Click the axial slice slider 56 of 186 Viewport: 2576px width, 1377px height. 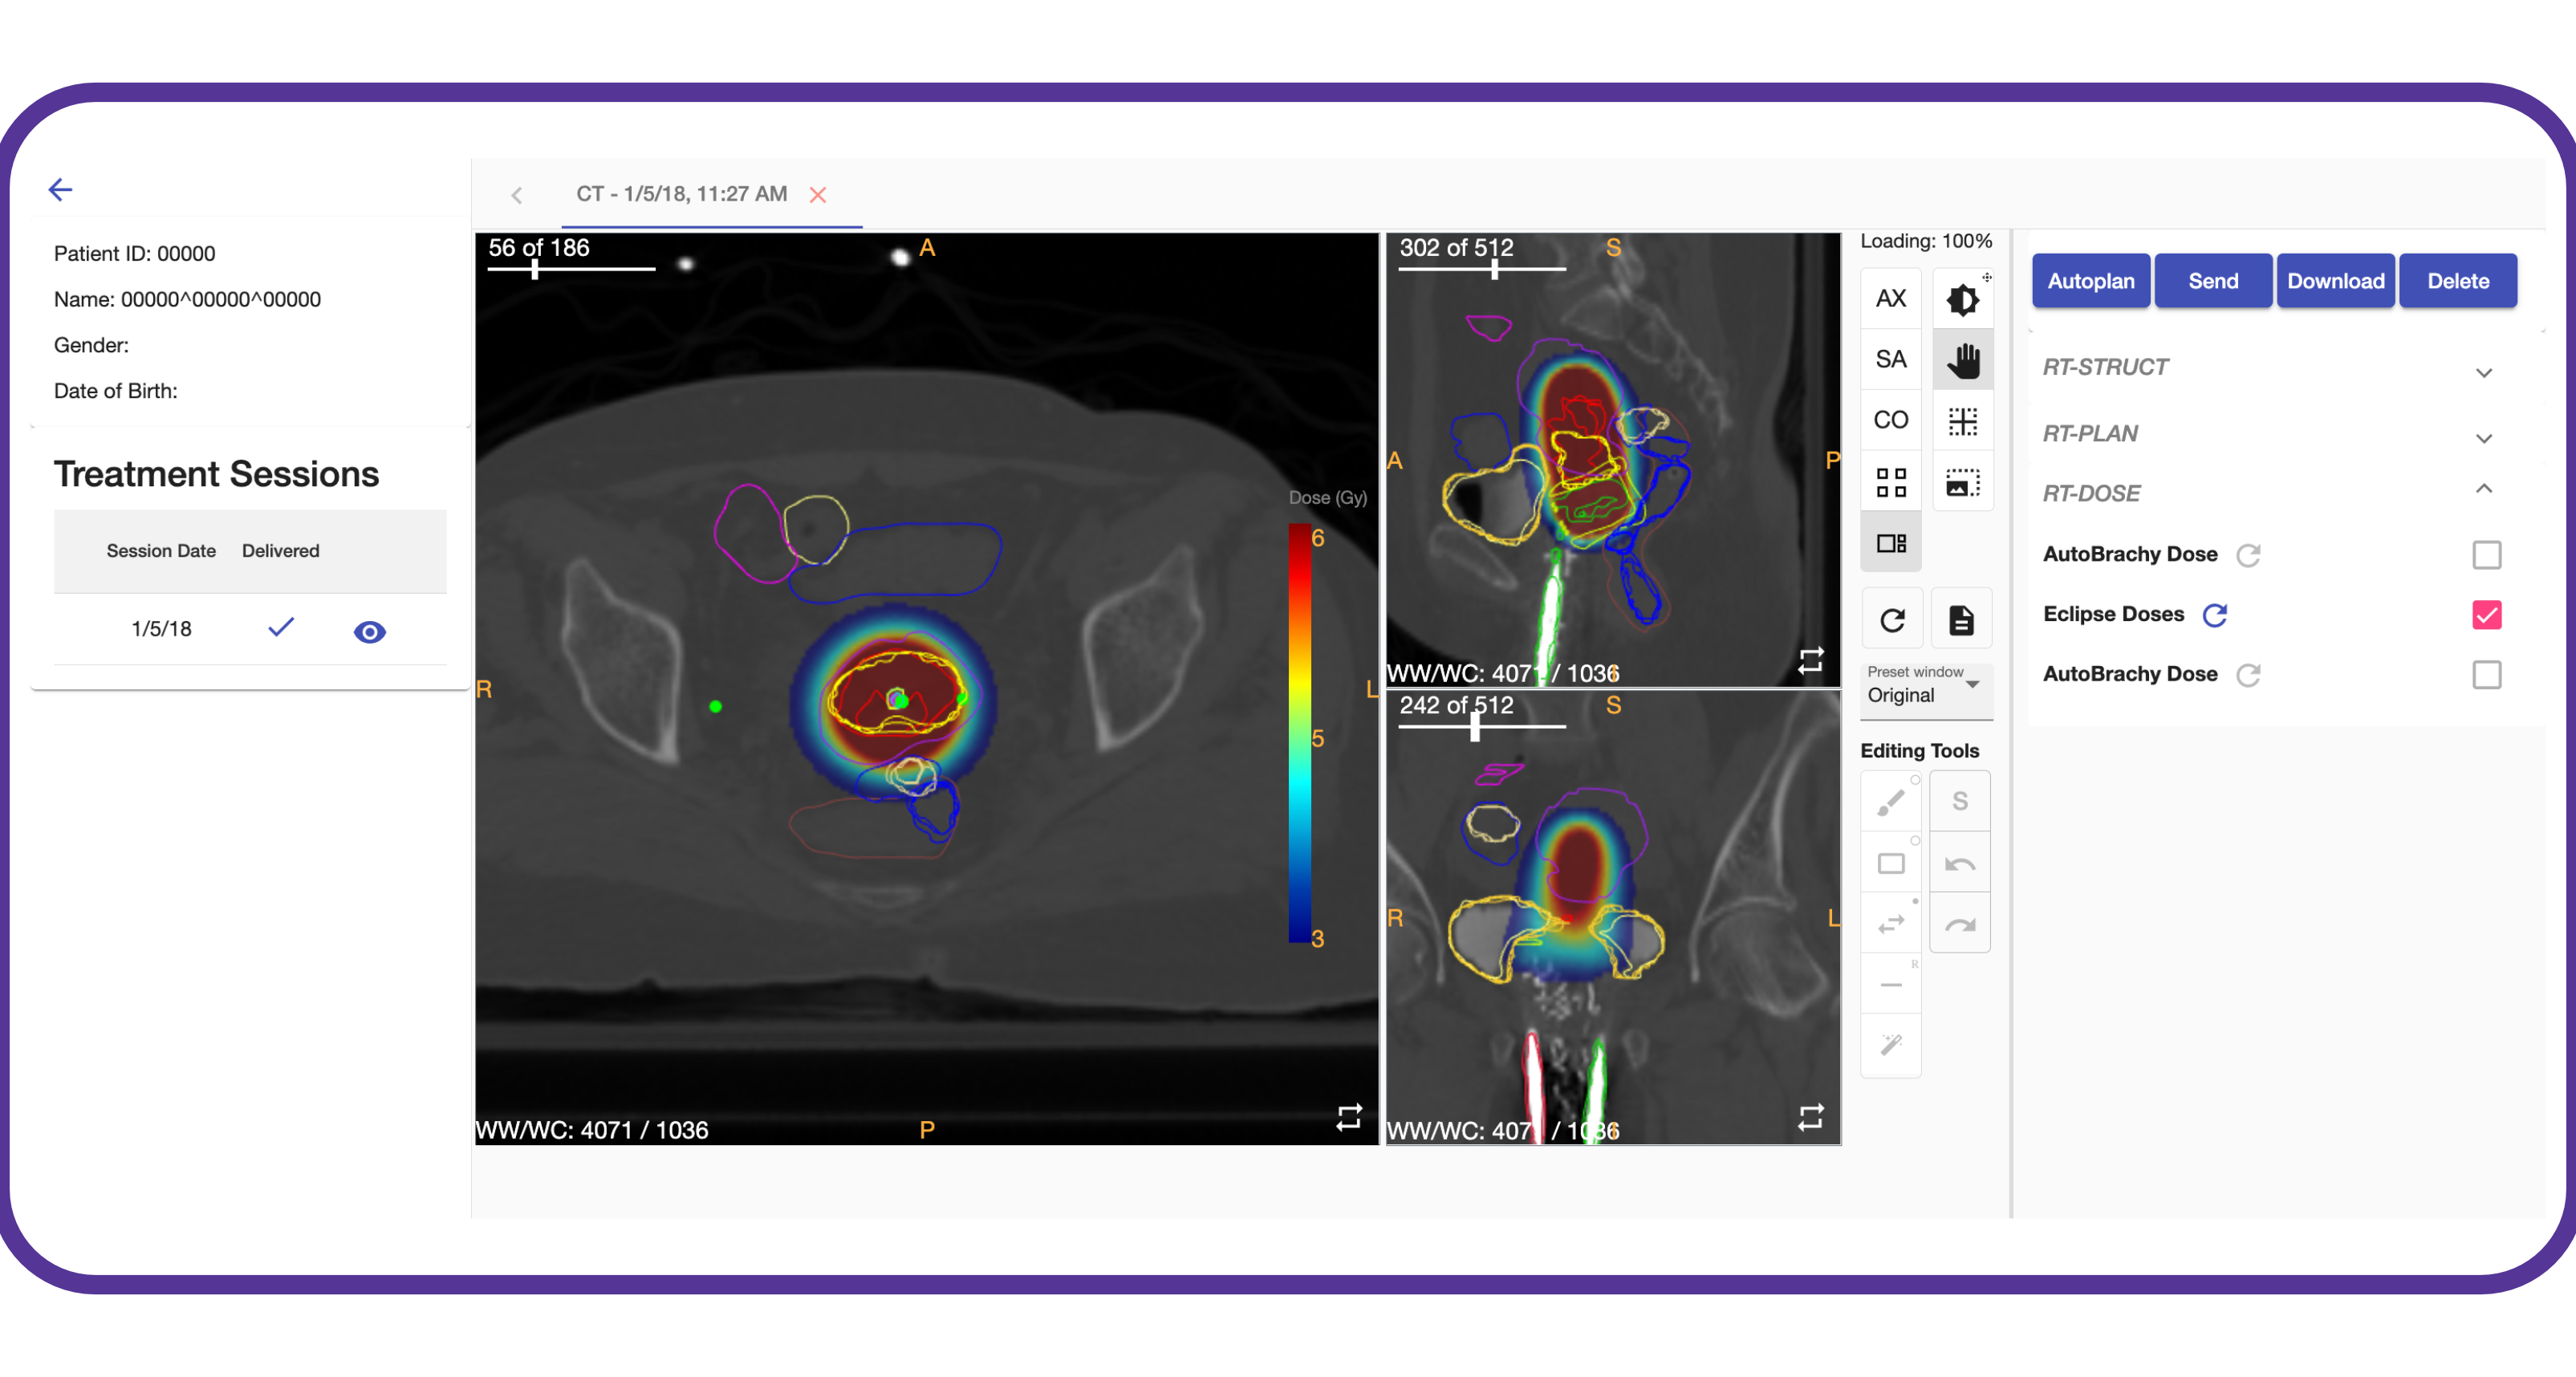[x=536, y=269]
